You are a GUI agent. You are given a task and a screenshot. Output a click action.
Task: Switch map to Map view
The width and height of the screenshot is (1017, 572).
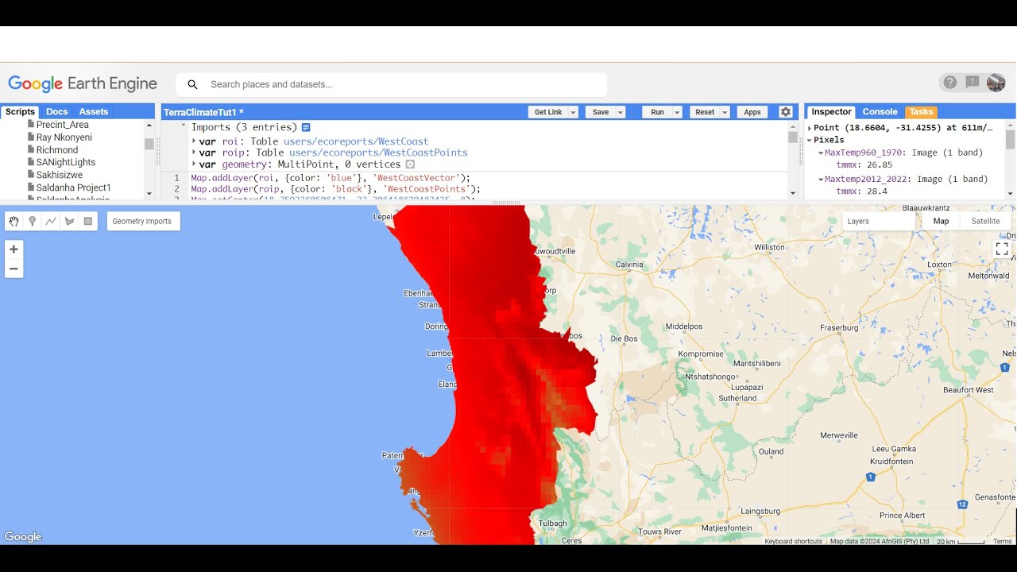(x=941, y=222)
